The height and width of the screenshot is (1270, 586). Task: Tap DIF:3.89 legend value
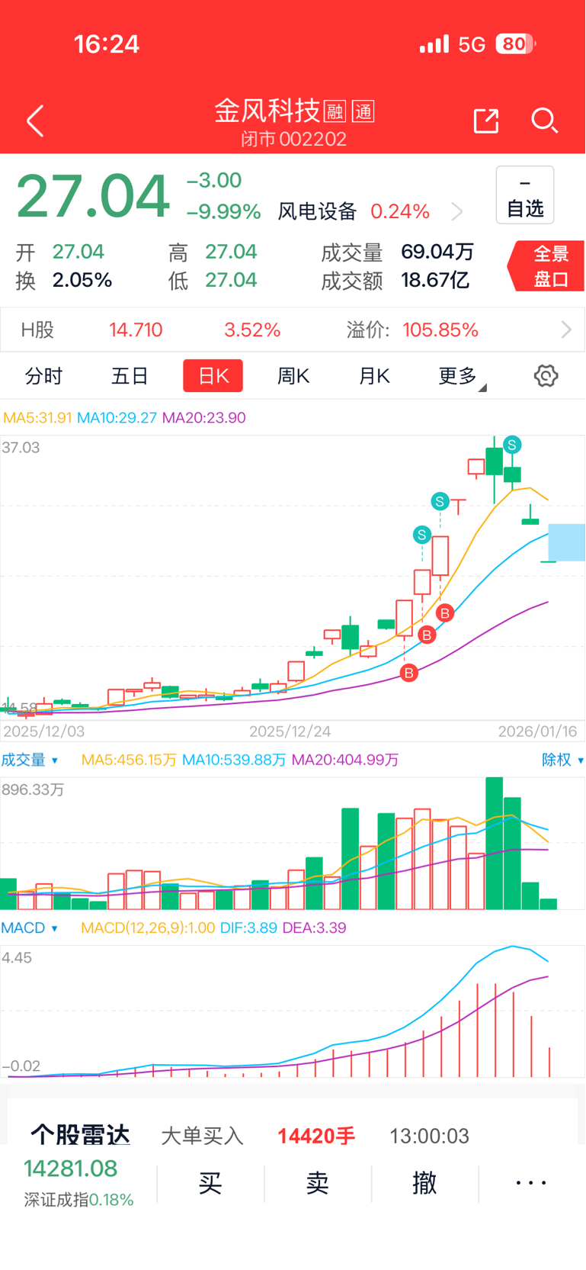248,928
